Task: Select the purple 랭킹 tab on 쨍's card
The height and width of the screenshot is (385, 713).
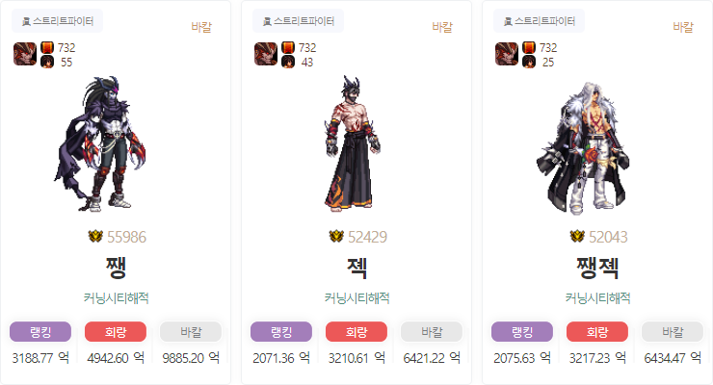Action: (40, 332)
